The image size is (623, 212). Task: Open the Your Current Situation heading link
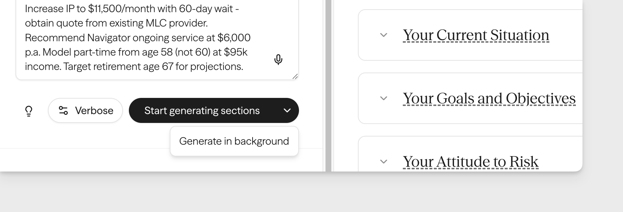476,35
